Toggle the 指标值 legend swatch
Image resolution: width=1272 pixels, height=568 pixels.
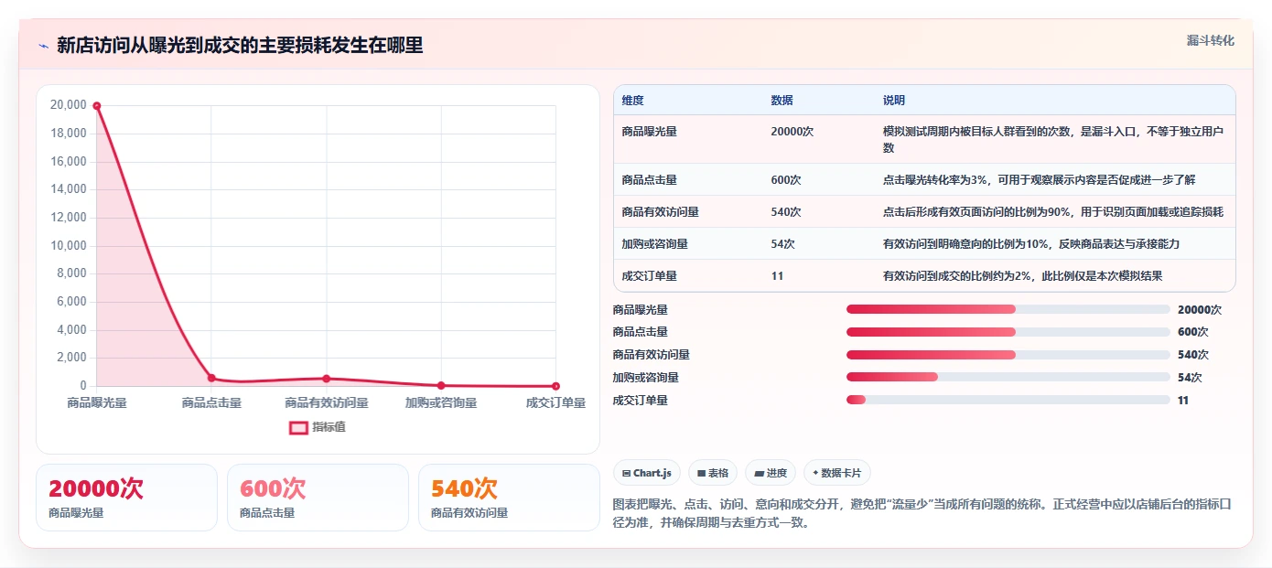(x=298, y=427)
